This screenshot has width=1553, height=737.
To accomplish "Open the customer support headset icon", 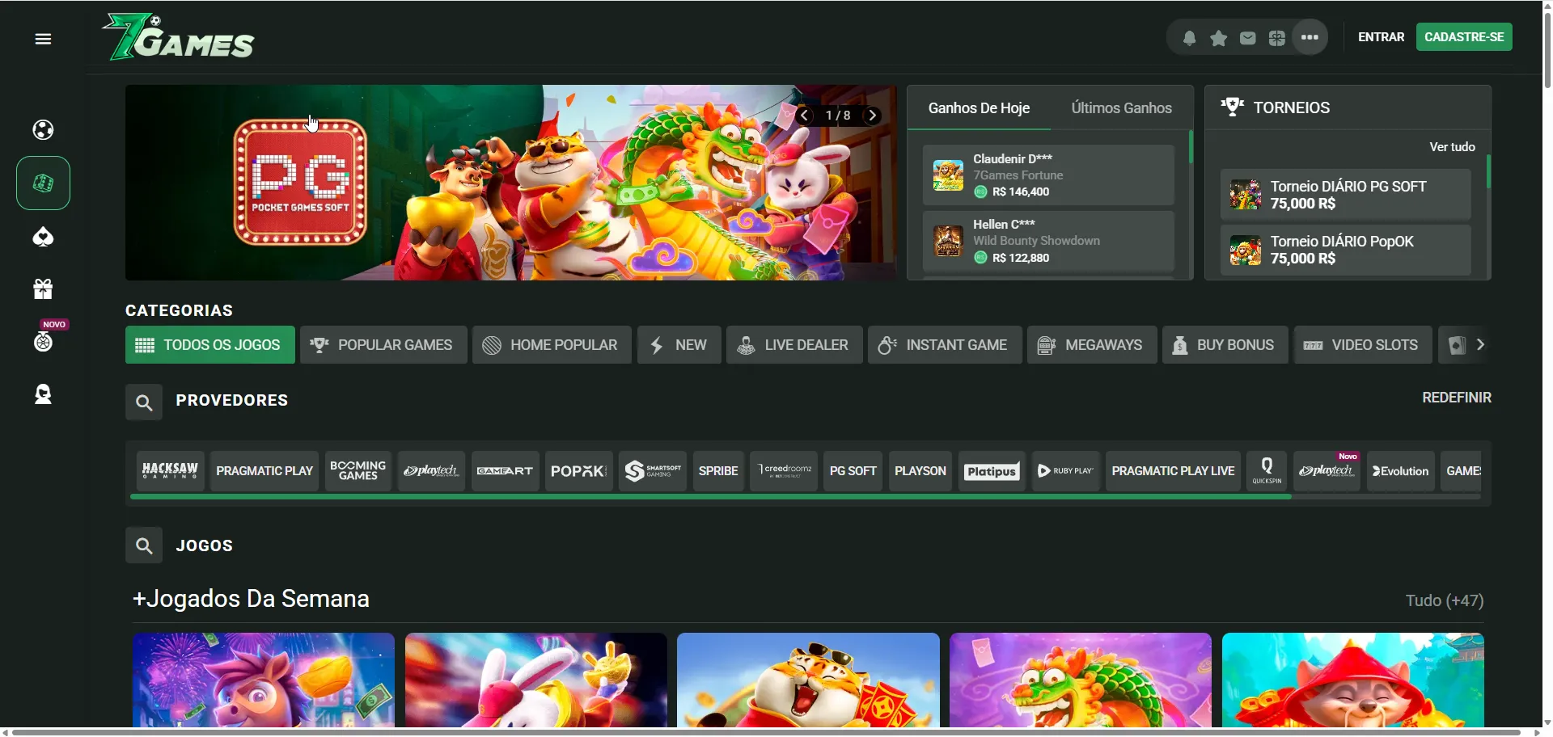I will tap(44, 394).
